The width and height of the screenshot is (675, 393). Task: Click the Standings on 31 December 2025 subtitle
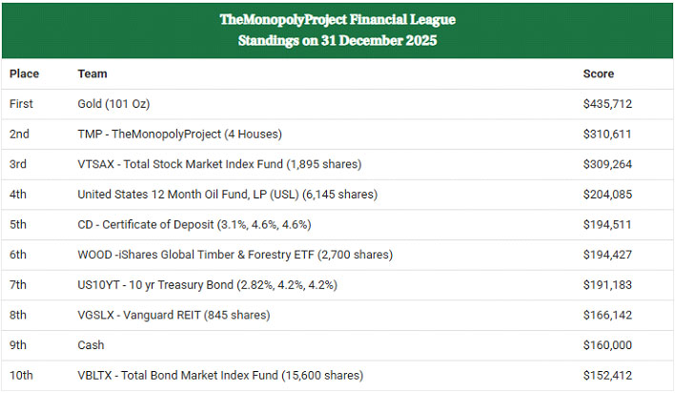[x=337, y=41]
